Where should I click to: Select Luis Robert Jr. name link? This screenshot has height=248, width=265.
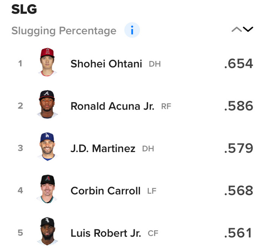[x=106, y=233]
